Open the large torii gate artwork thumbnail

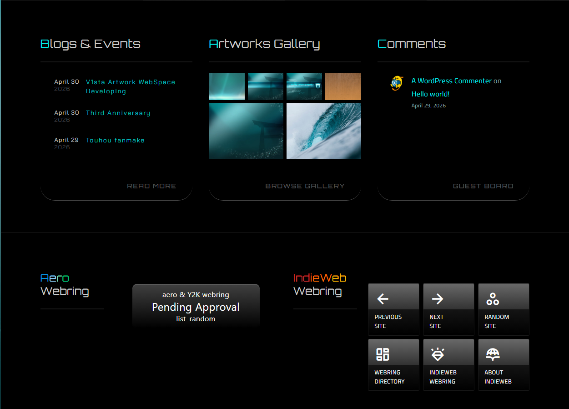tap(246, 131)
